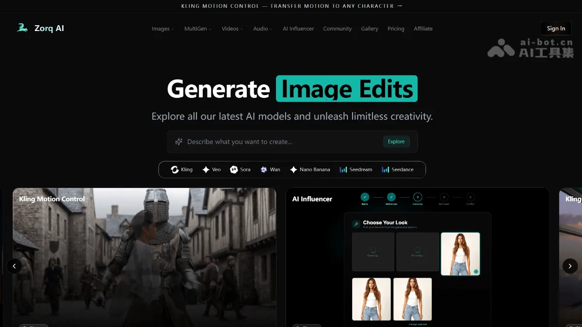Click the Zorq AI brand name

[x=49, y=28]
